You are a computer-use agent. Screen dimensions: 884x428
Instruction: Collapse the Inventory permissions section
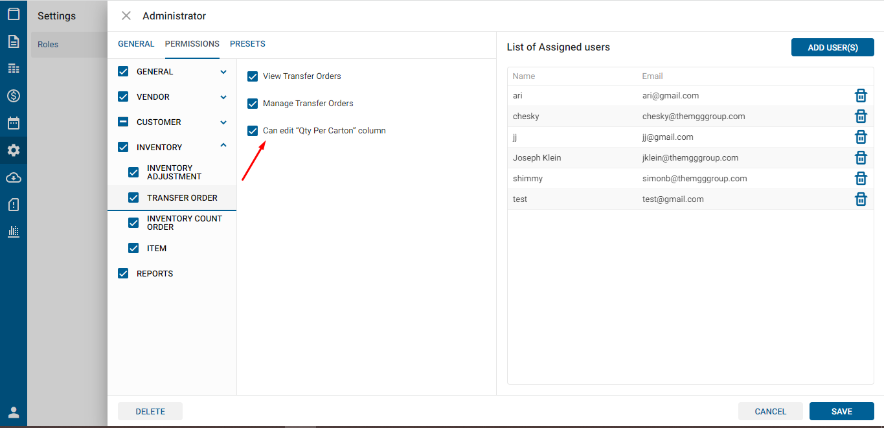click(223, 146)
